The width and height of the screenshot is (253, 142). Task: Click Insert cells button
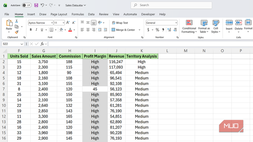pos(229,26)
